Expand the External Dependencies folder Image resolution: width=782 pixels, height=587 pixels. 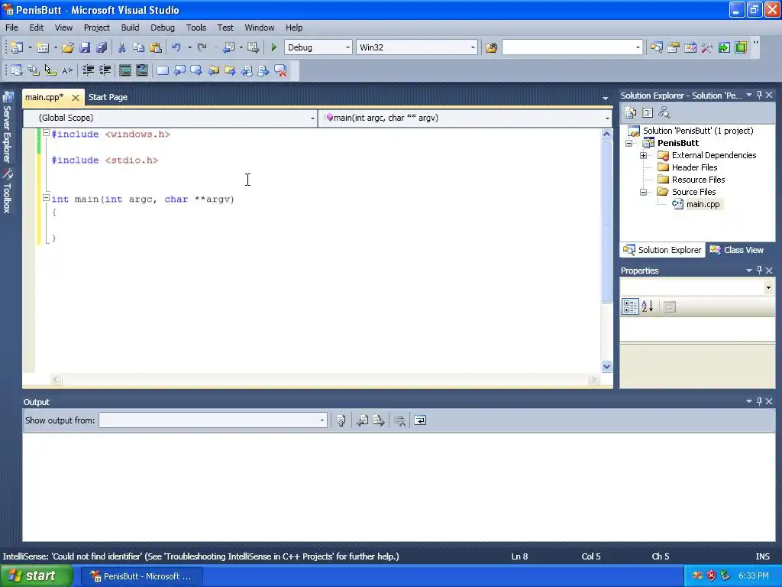[x=643, y=156]
